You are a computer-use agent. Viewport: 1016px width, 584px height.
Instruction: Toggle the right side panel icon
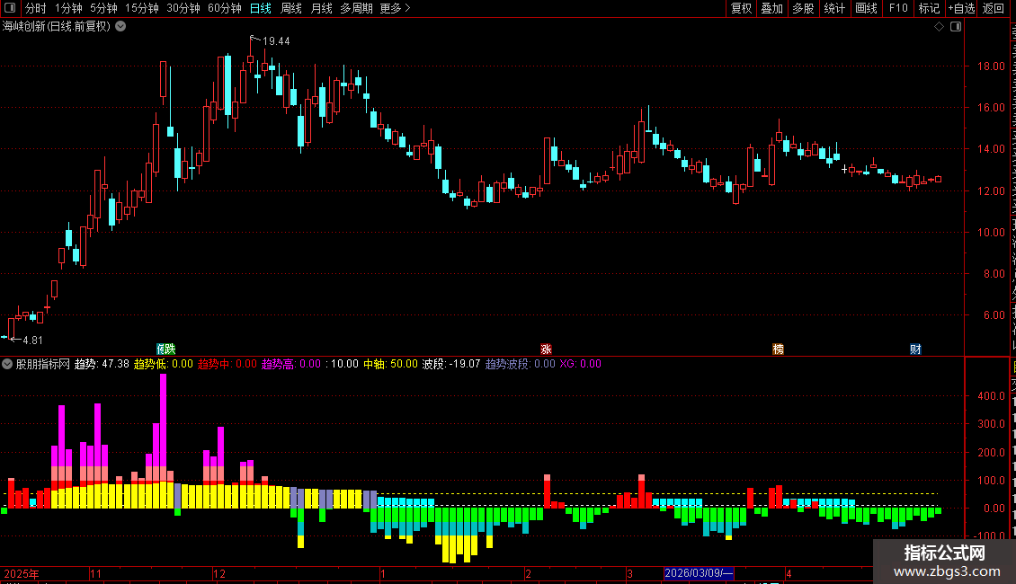pyautogui.click(x=956, y=27)
